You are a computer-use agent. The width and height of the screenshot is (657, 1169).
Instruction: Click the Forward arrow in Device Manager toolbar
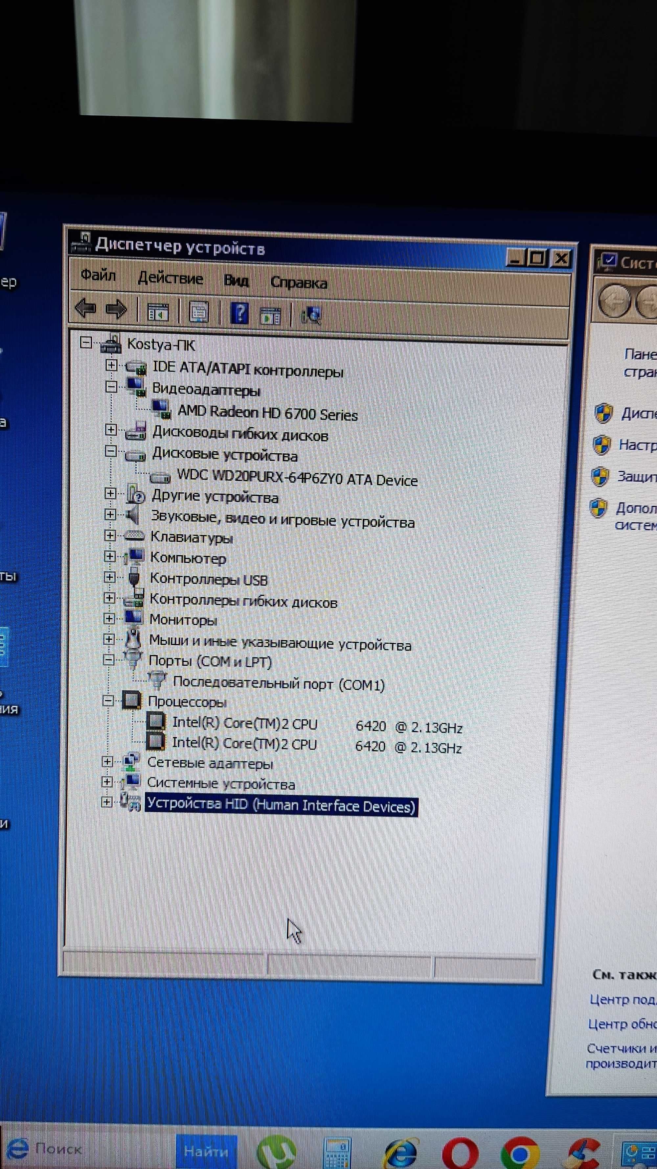click(116, 310)
